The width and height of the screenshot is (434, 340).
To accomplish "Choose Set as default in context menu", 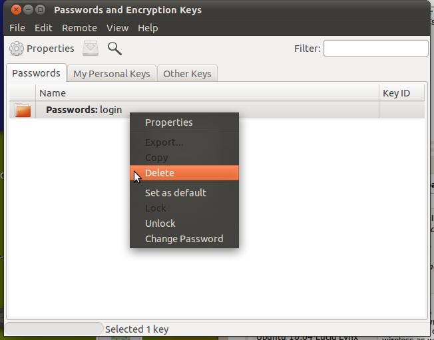I will [176, 193].
